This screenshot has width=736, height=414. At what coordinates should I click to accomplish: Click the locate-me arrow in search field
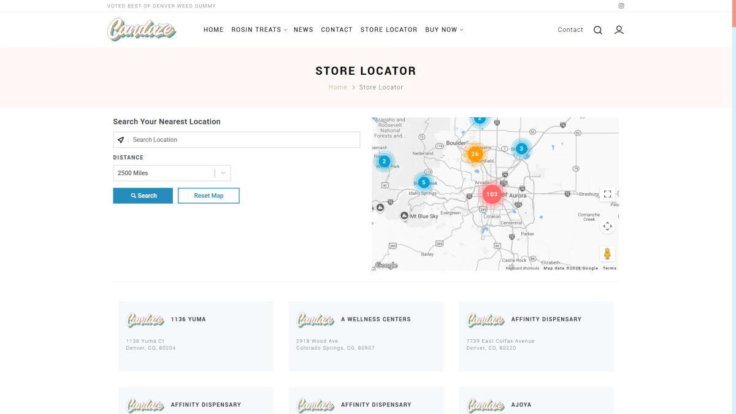pos(121,140)
